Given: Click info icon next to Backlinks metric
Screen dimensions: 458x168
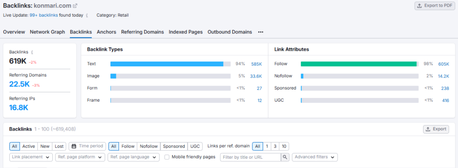Looking at the screenshot, I should pyautogui.click(x=32, y=52).
